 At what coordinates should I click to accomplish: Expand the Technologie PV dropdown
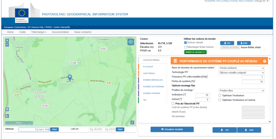241,73
